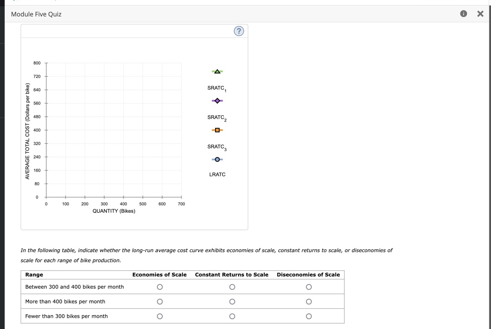Open help with the question mark icon

tap(239, 31)
